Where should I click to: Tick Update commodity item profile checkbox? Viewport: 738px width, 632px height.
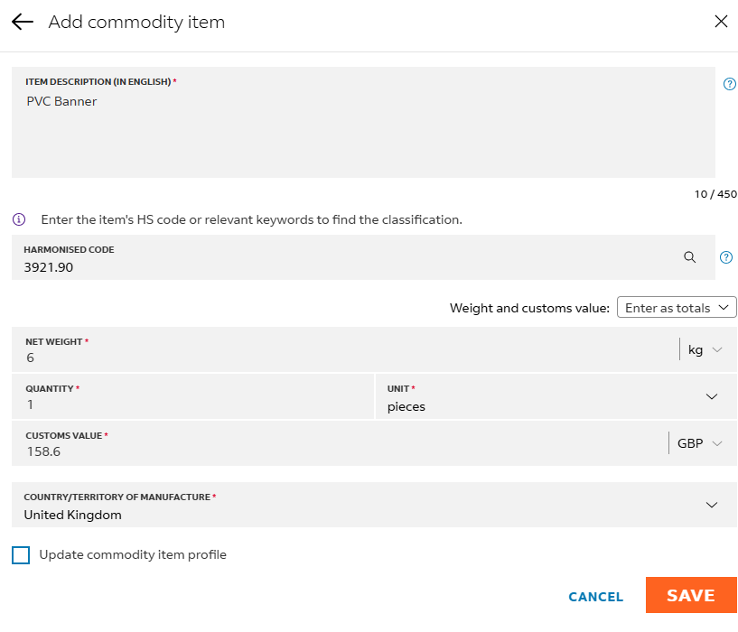pos(21,555)
